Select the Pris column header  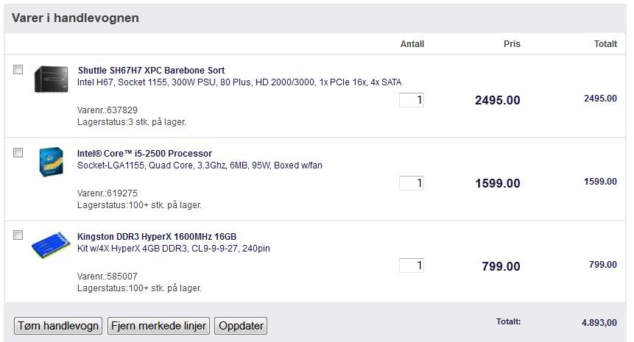(512, 44)
